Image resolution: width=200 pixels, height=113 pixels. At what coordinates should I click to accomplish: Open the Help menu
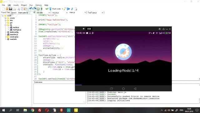tap(46, 5)
